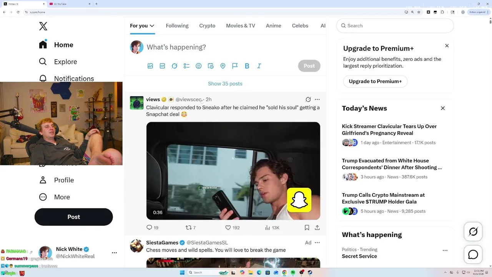The width and height of the screenshot is (492, 277).
Task: Dismiss the Upgrade to Premium+ card
Action: pyautogui.click(x=447, y=46)
